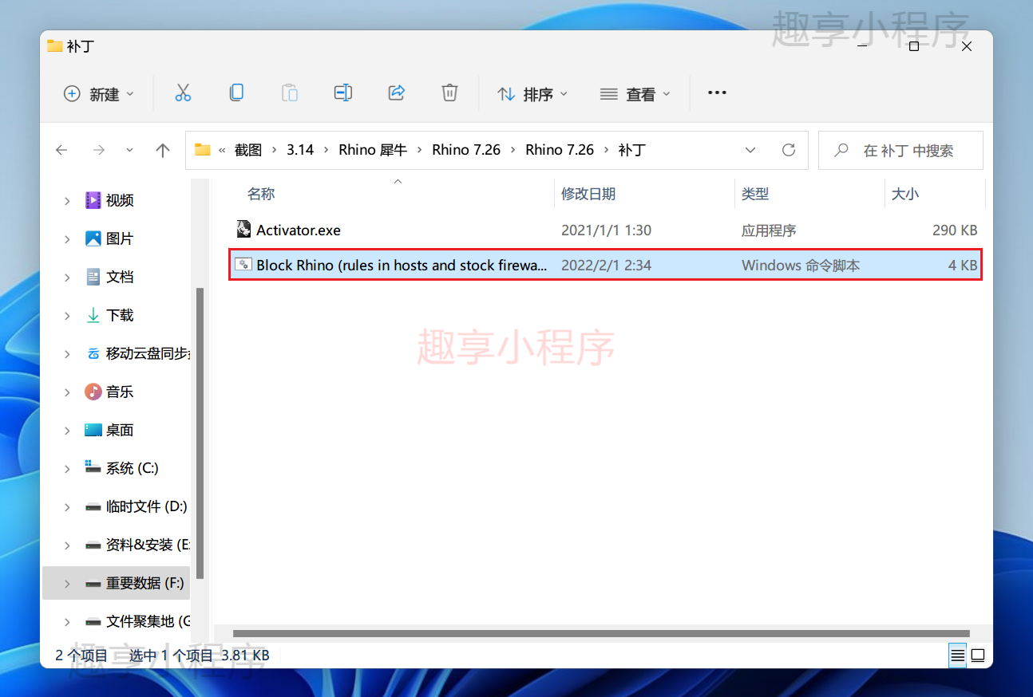Expand the 临时文件 (D:) tree node
The image size is (1033, 697).
point(67,507)
